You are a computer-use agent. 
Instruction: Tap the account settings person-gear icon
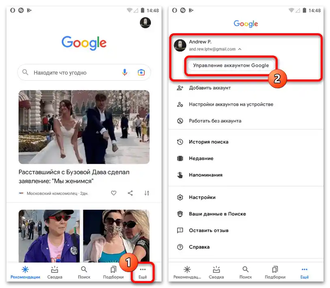click(x=180, y=104)
